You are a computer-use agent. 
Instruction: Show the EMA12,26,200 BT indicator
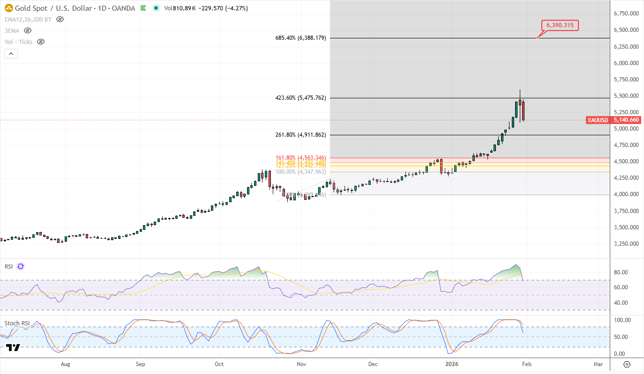(x=60, y=19)
